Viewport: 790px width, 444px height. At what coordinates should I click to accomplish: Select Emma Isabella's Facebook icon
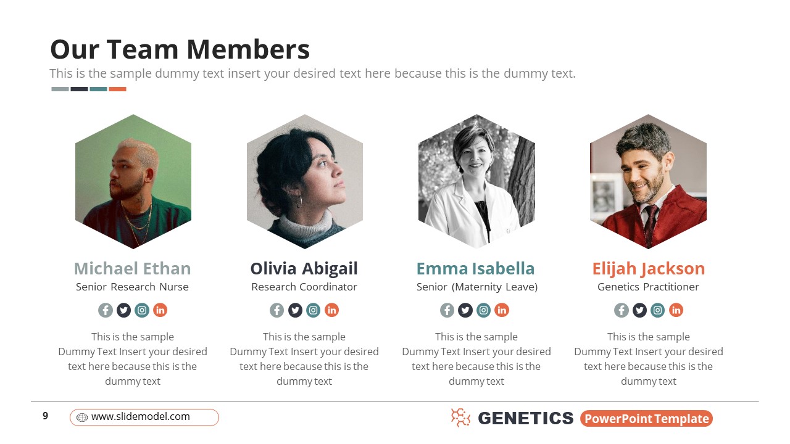click(x=447, y=310)
